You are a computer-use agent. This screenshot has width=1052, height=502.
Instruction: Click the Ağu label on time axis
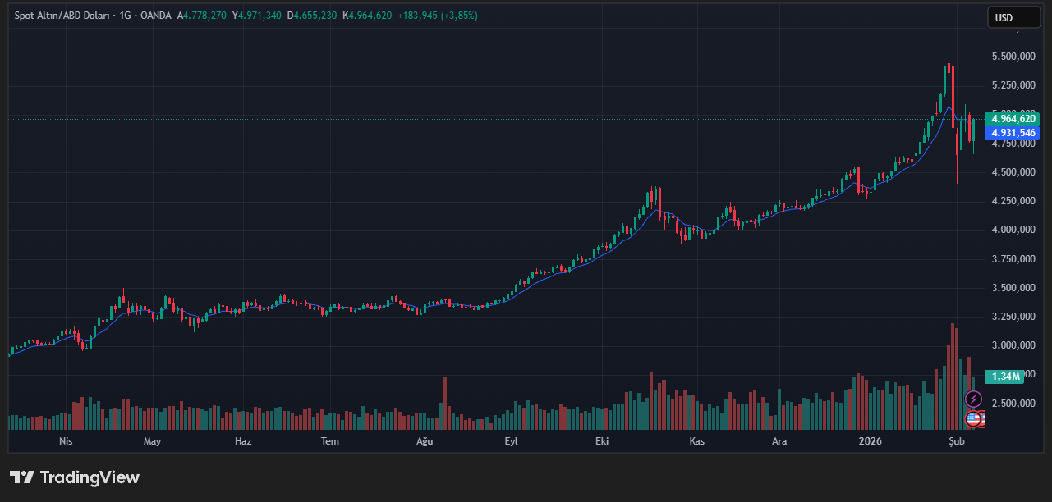click(x=425, y=441)
